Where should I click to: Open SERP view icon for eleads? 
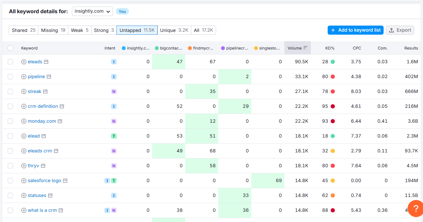click(x=46, y=62)
